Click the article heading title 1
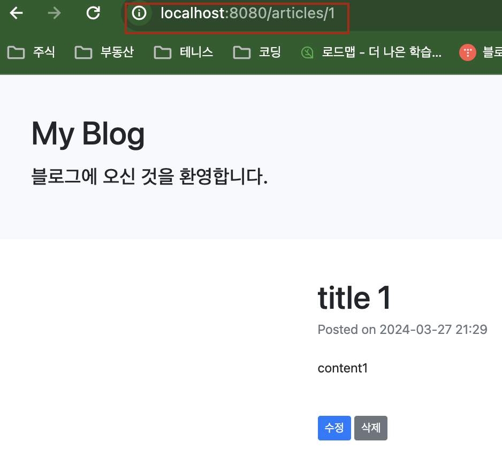 (354, 298)
